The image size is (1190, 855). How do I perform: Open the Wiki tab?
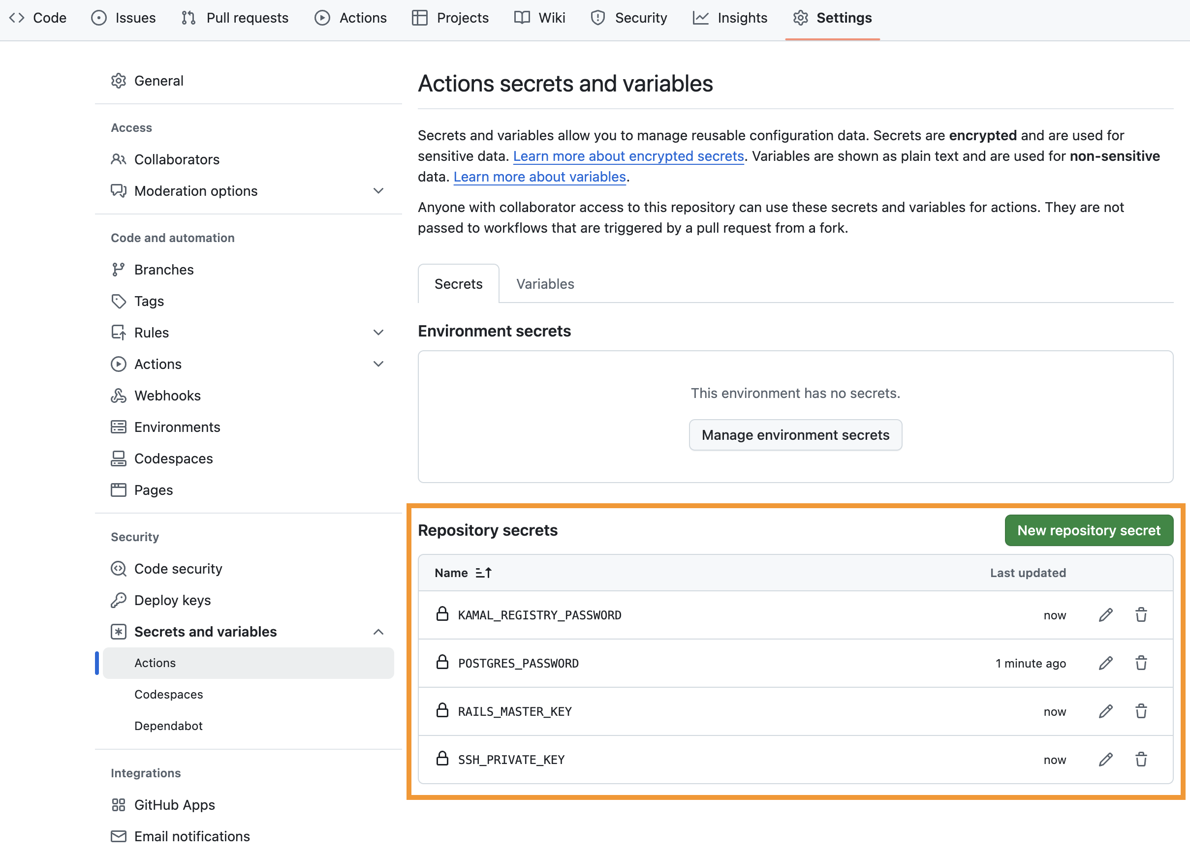[540, 18]
